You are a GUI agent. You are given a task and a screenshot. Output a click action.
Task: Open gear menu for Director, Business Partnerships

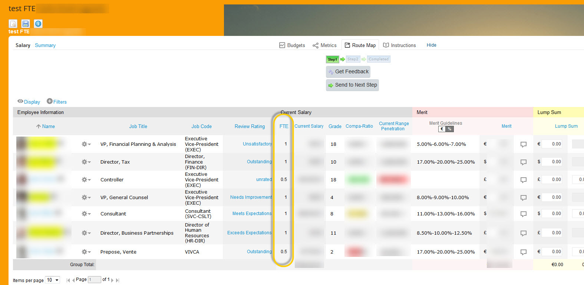[86, 233]
